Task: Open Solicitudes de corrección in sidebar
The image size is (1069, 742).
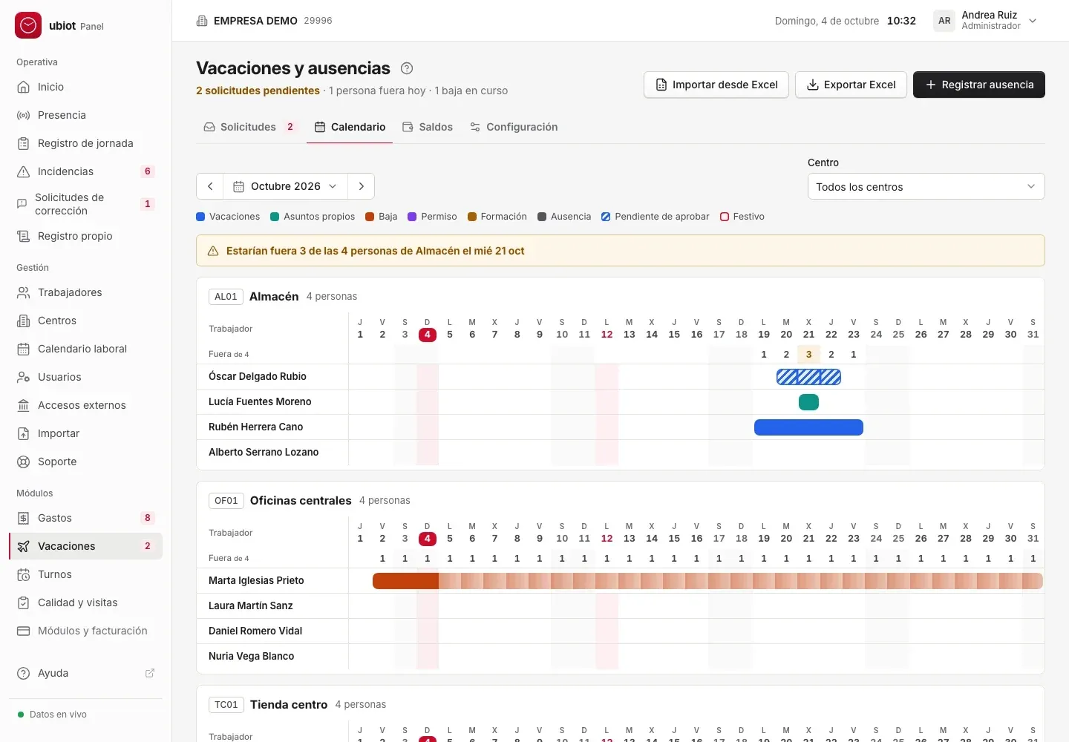Action: (85, 204)
